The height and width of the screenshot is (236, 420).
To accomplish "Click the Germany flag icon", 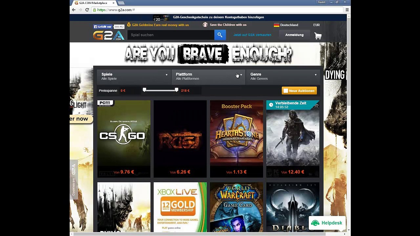I will coord(276,25).
